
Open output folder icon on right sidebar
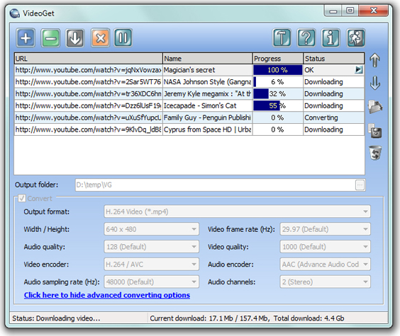(x=374, y=107)
